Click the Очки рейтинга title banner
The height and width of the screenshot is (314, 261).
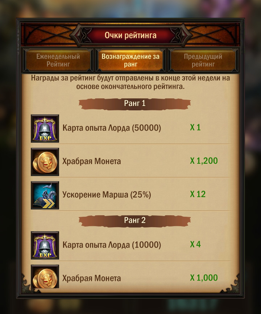(x=130, y=35)
